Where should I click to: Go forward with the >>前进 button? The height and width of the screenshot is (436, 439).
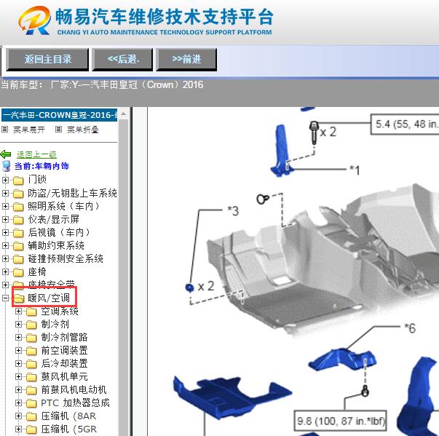(186, 60)
